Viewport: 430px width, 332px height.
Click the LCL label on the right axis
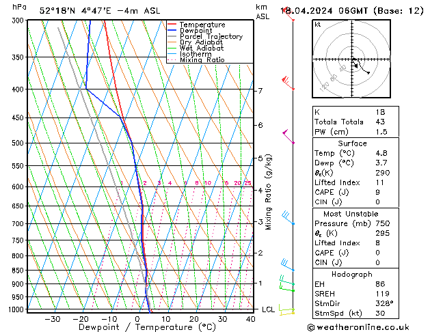[269, 310]
